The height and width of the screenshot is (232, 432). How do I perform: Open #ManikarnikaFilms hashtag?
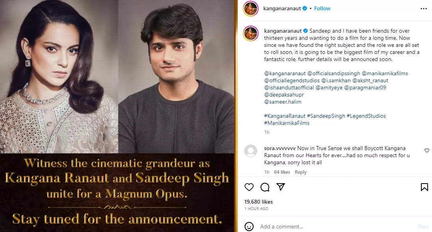click(x=287, y=123)
